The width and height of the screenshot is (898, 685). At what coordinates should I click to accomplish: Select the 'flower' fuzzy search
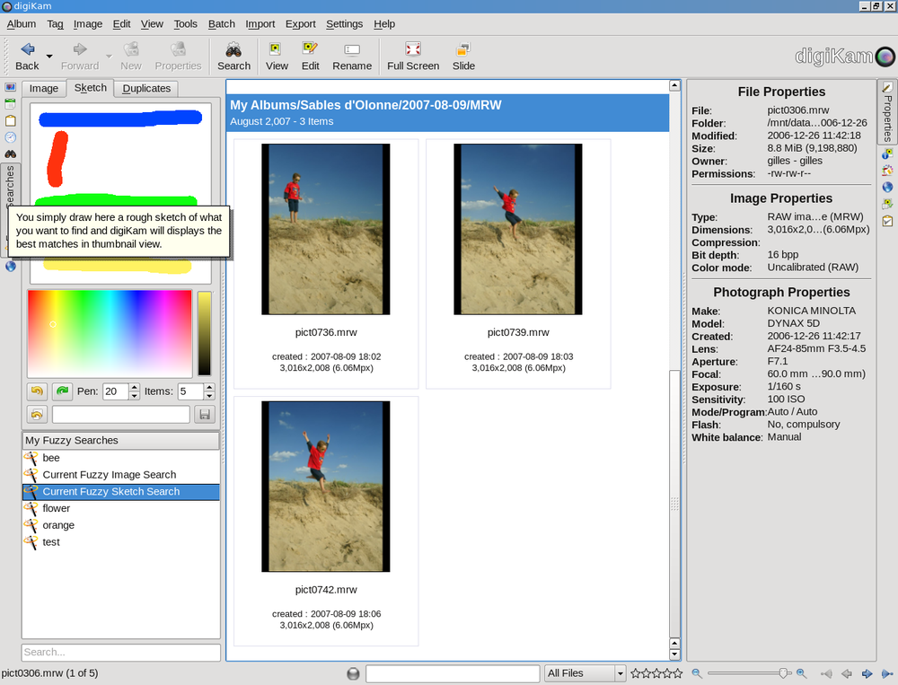tap(56, 508)
